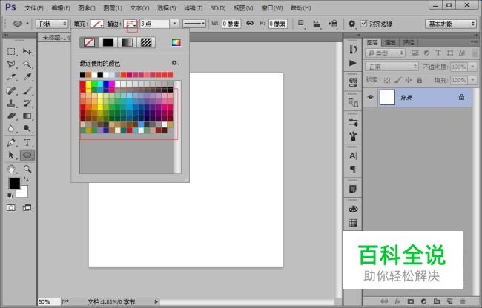Viewport: 482px width, 308px height.
Task: Select the Magic Wand tool
Action: coord(27,64)
